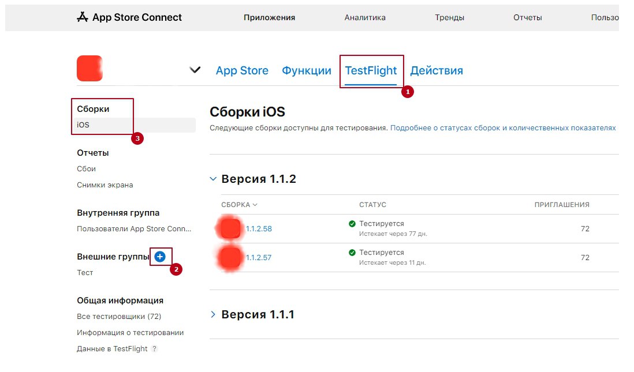The height and width of the screenshot is (372, 634).
Task: Click the Сборки iOS page heading
Action: (x=247, y=112)
